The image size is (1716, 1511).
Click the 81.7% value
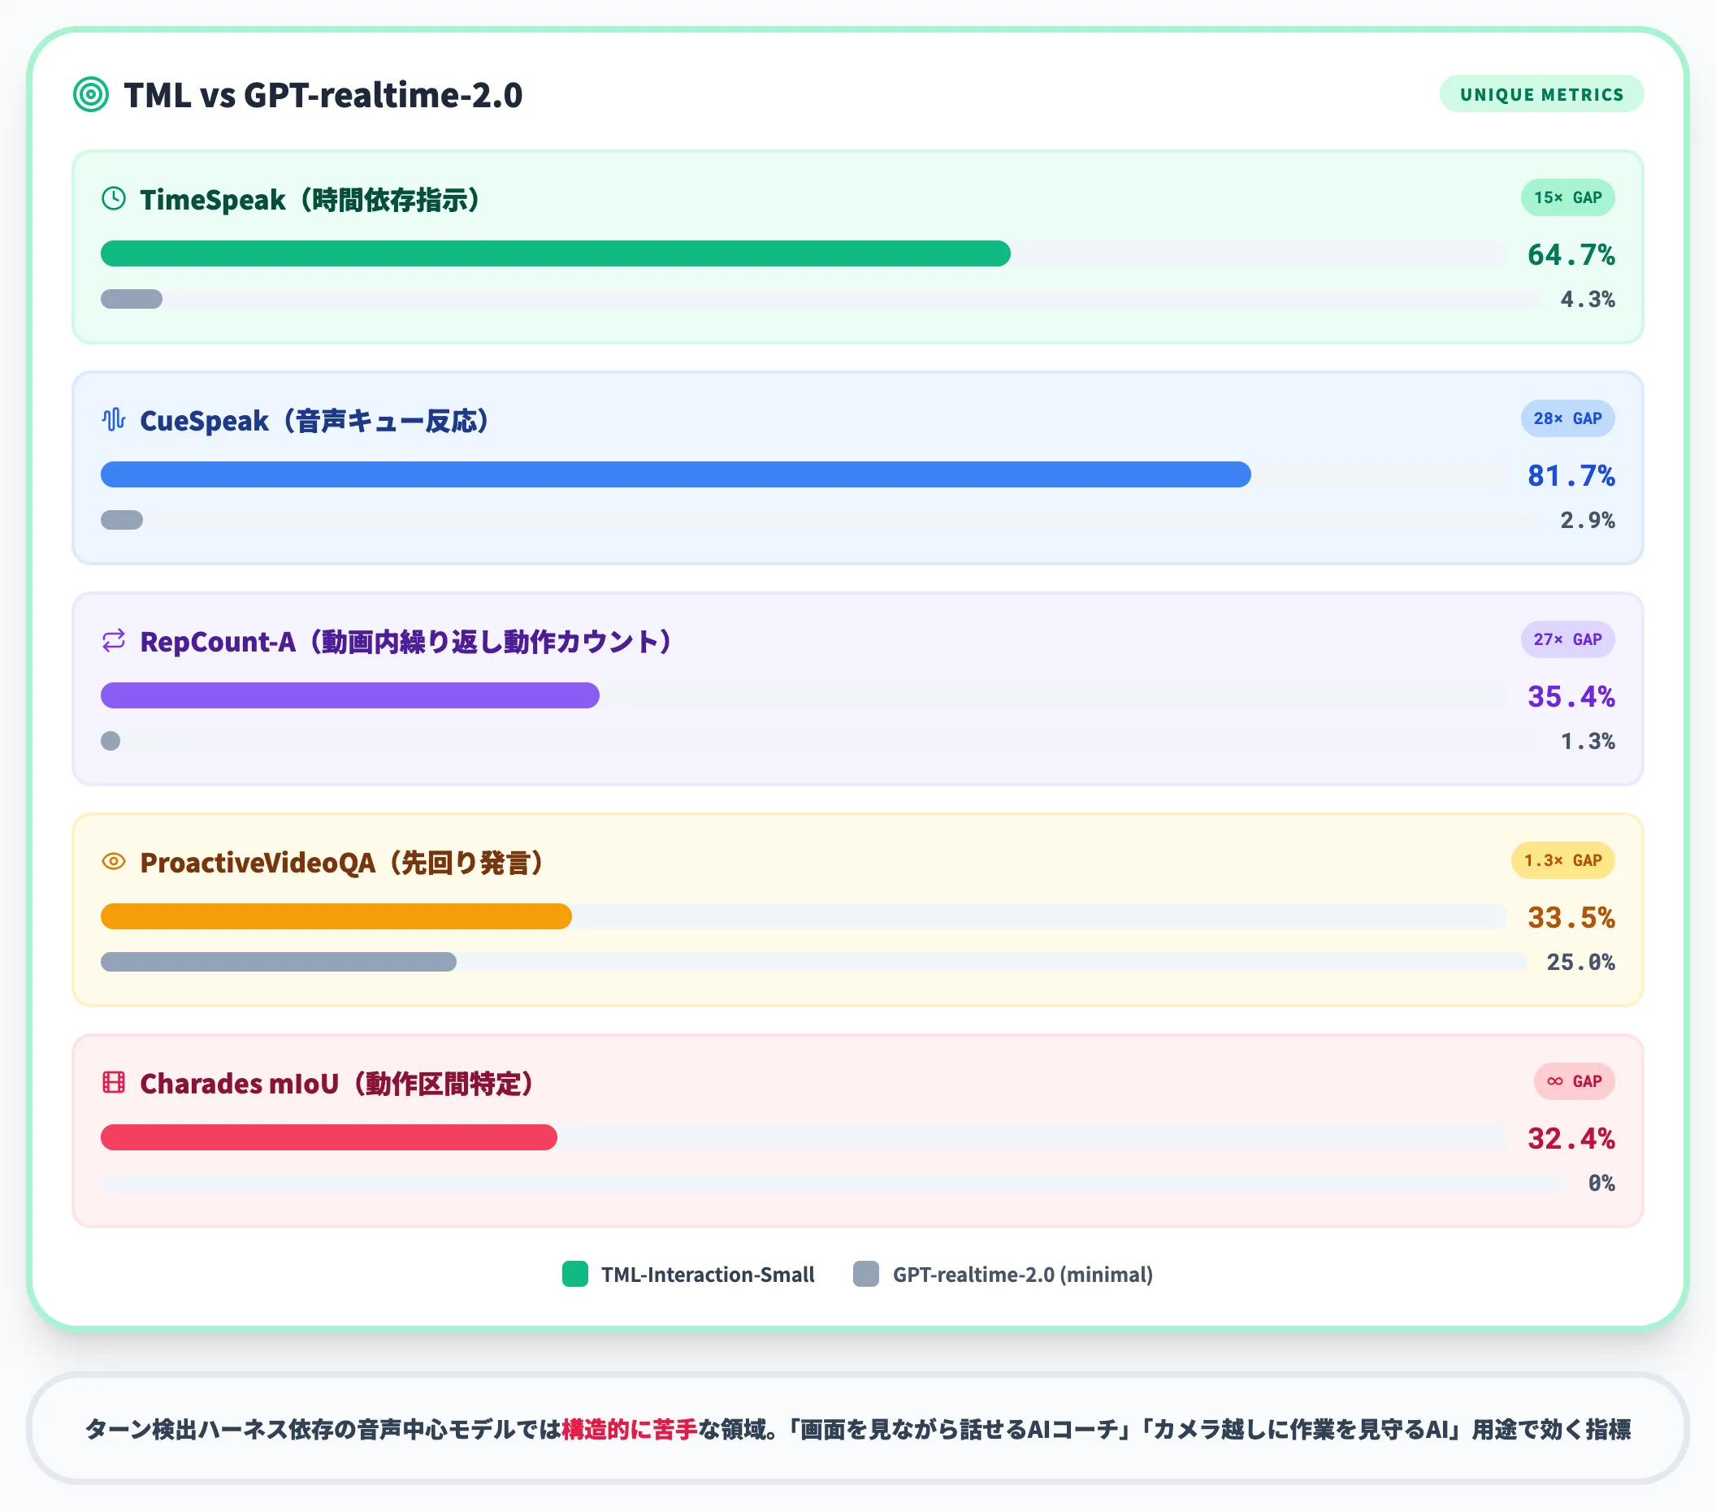(x=1571, y=475)
